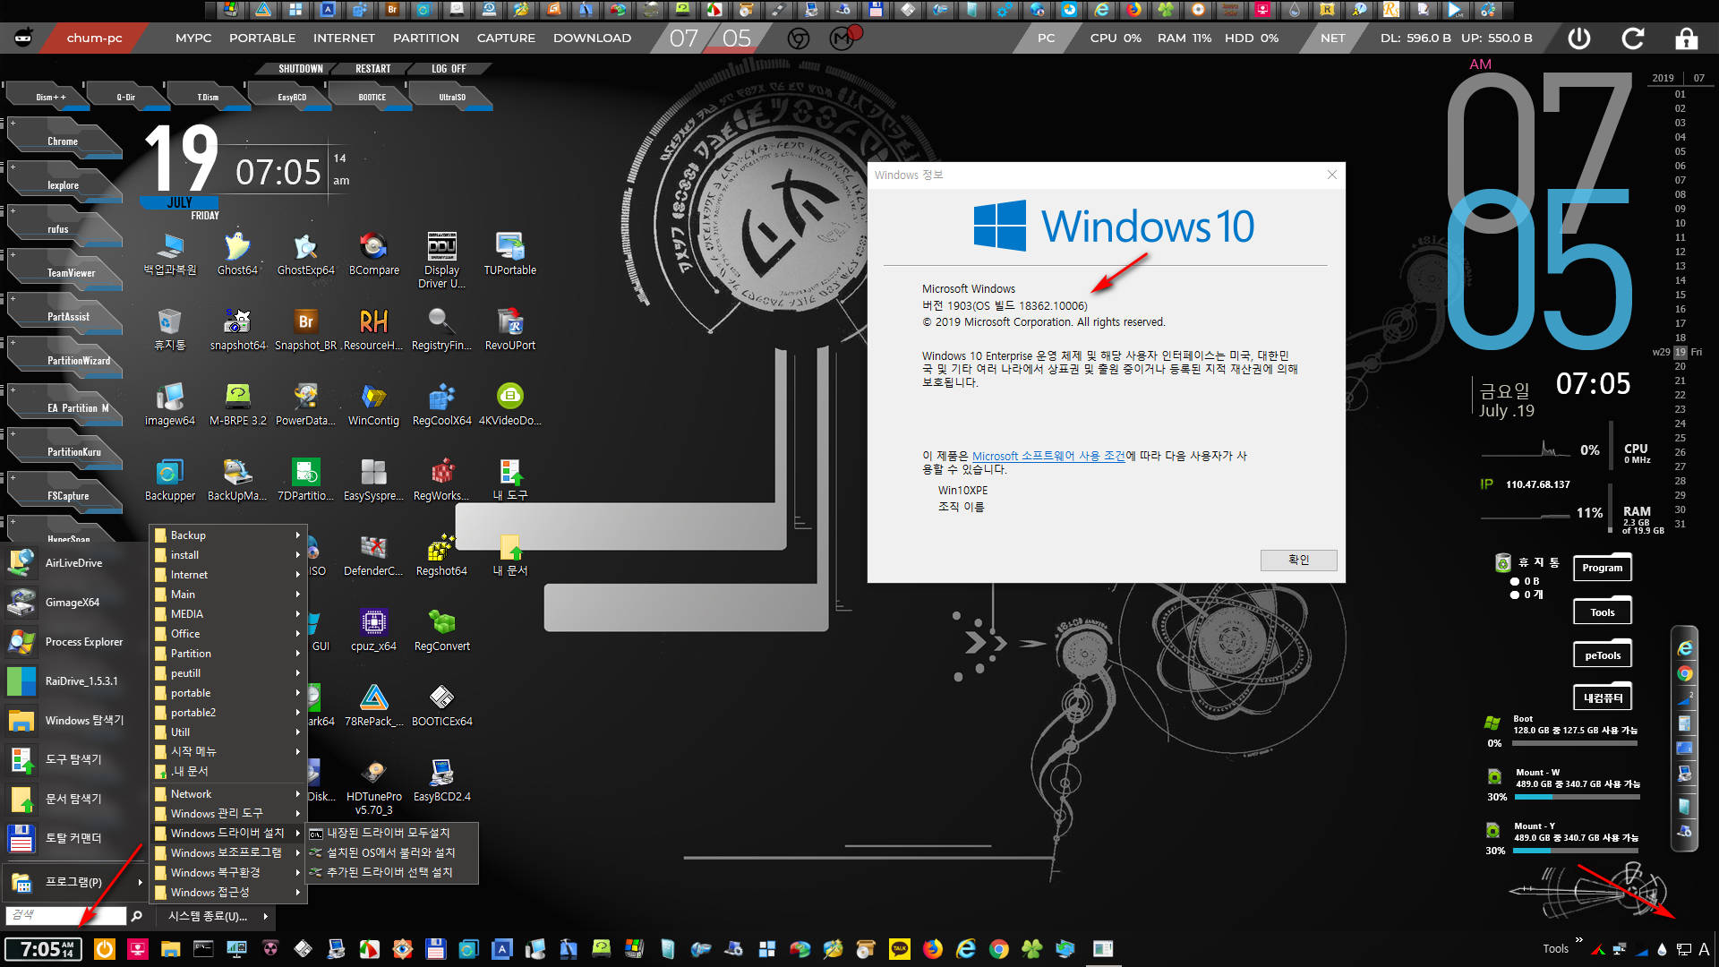Launch M-BRPE 3.2 desktop icon
This screenshot has width=1719, height=967.
(237, 405)
